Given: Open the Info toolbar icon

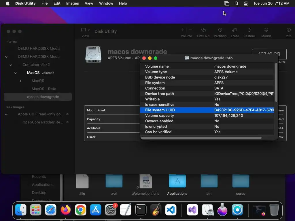Looking at the screenshot, I should pos(289,30).
